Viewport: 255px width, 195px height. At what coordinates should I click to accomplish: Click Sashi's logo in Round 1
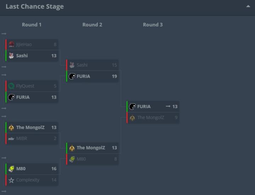tap(11, 55)
